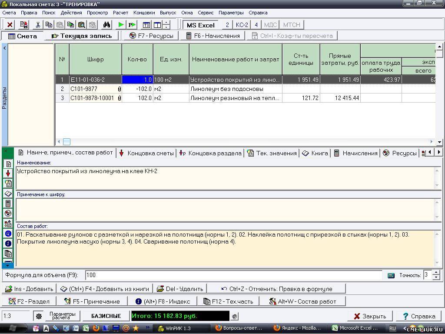Open the Сервис menu
The image size is (445, 334).
(x=206, y=13)
